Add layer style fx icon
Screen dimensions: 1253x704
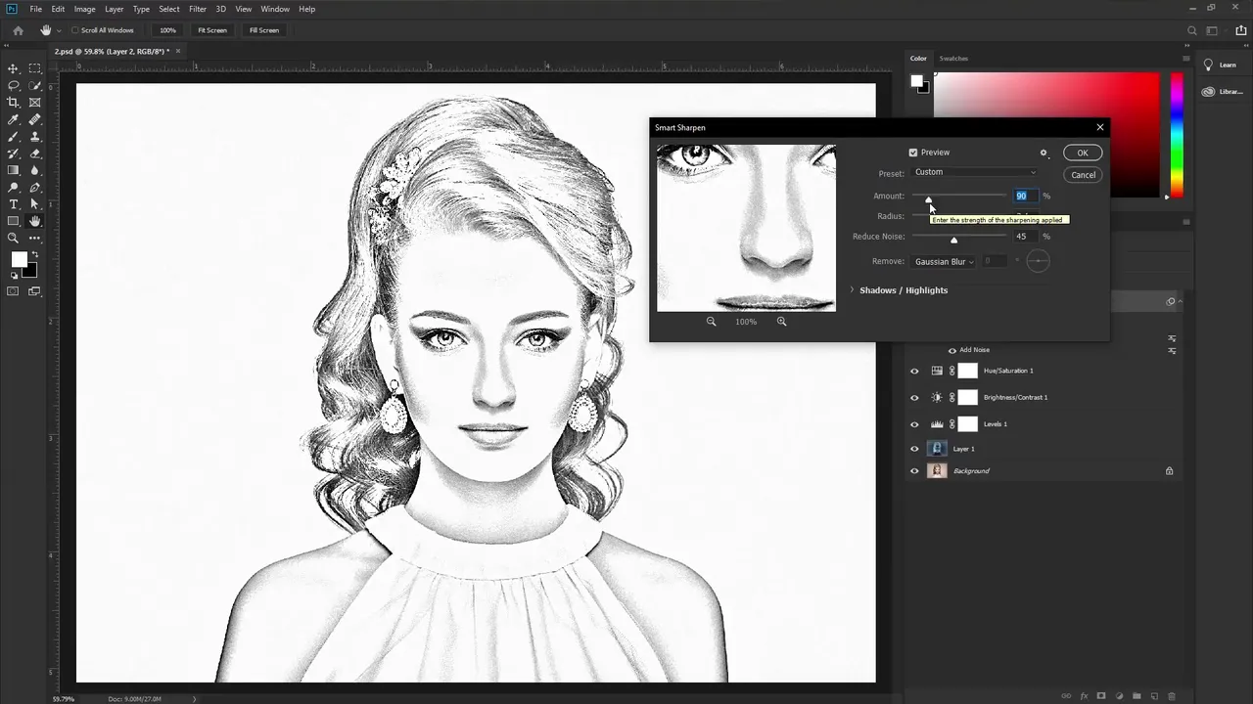(1085, 696)
